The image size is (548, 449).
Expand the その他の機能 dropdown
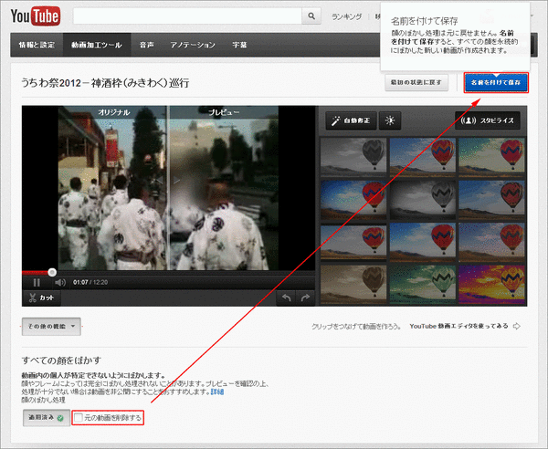coord(51,327)
